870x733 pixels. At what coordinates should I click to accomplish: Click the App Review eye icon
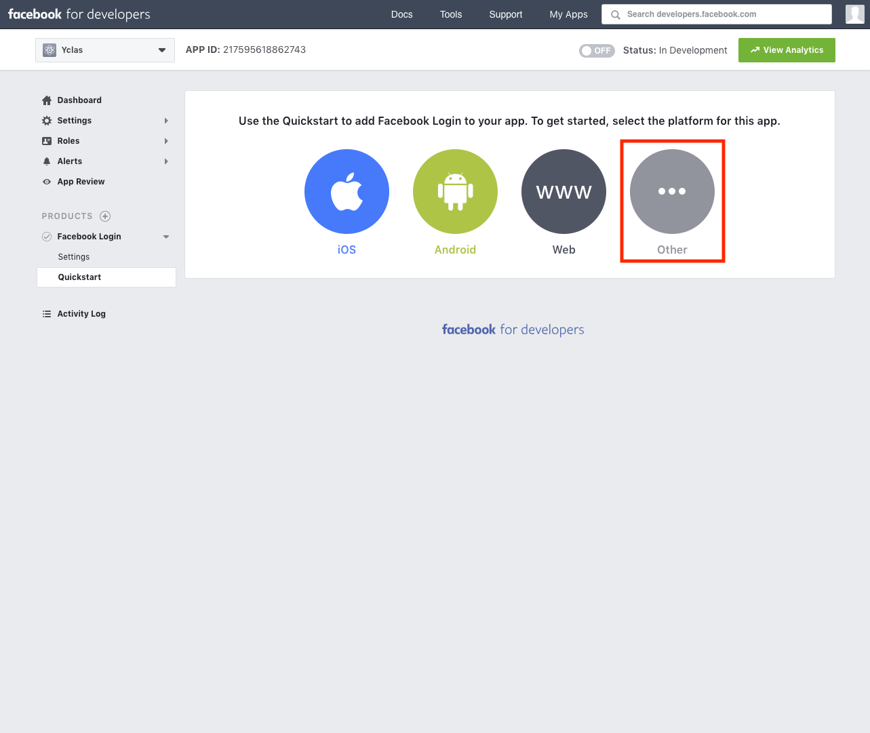click(46, 182)
